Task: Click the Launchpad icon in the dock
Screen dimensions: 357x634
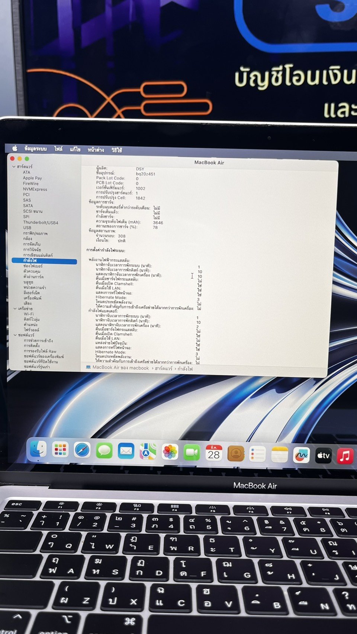Action: [x=60, y=450]
